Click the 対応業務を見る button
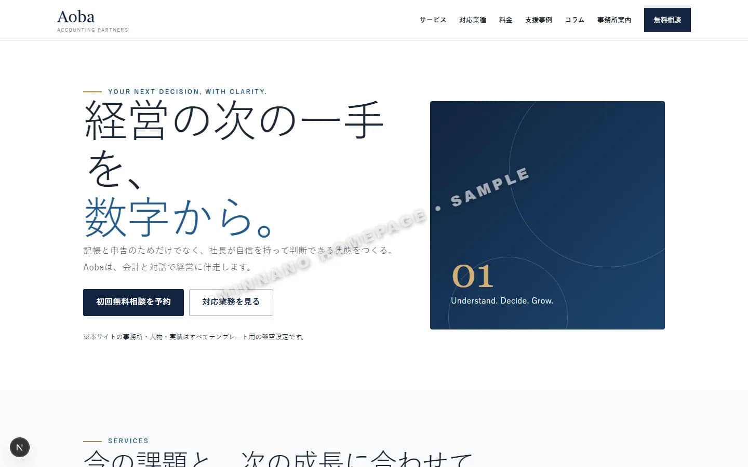748x467 pixels. pos(231,302)
